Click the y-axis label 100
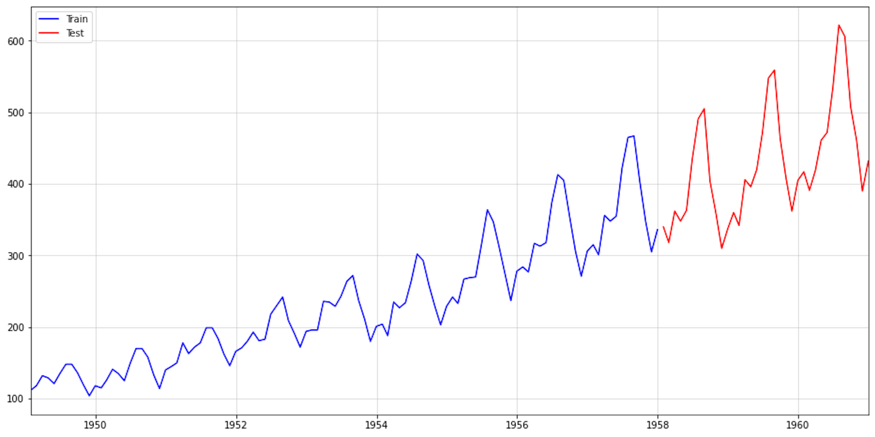This screenshot has width=875, height=437. [x=15, y=399]
